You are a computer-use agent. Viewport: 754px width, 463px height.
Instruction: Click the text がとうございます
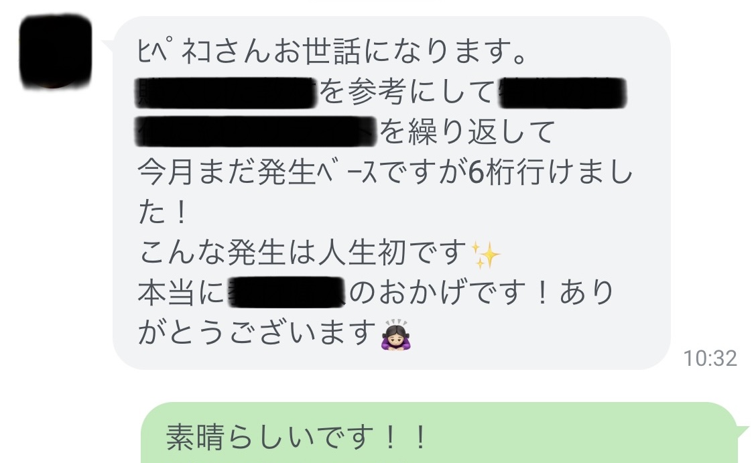coord(257,333)
